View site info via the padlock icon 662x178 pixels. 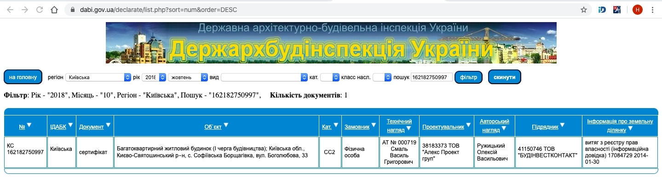point(72,9)
